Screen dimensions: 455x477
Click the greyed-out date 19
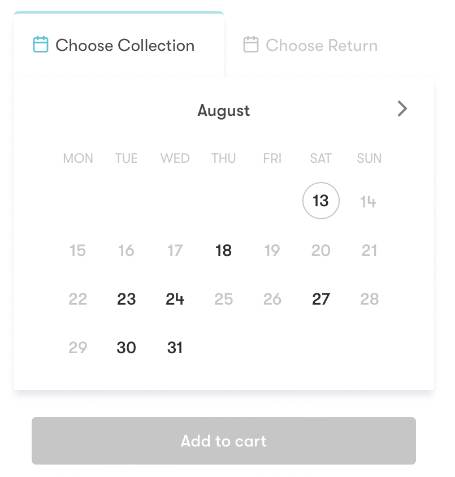[x=272, y=251]
